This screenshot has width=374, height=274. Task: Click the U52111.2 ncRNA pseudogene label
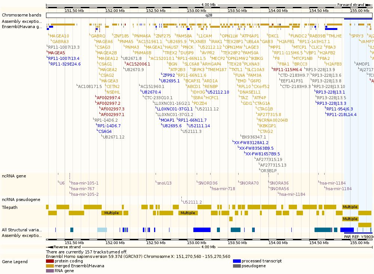pyautogui.click(x=192, y=202)
